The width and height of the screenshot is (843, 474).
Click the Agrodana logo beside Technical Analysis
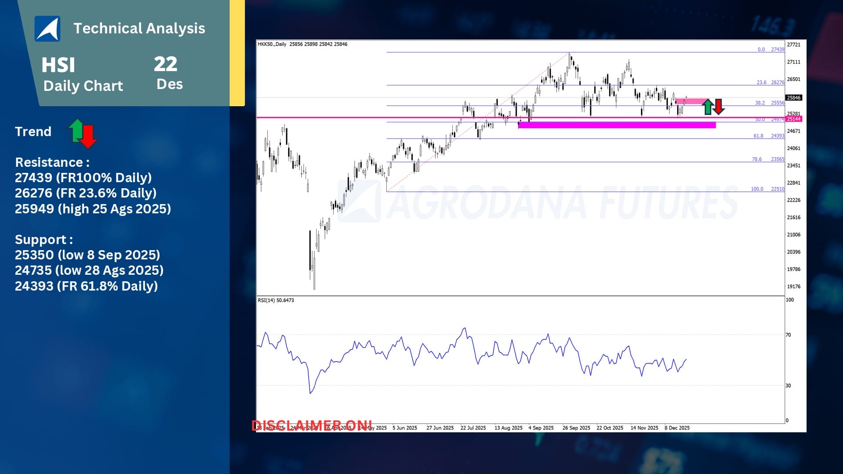pyautogui.click(x=47, y=29)
